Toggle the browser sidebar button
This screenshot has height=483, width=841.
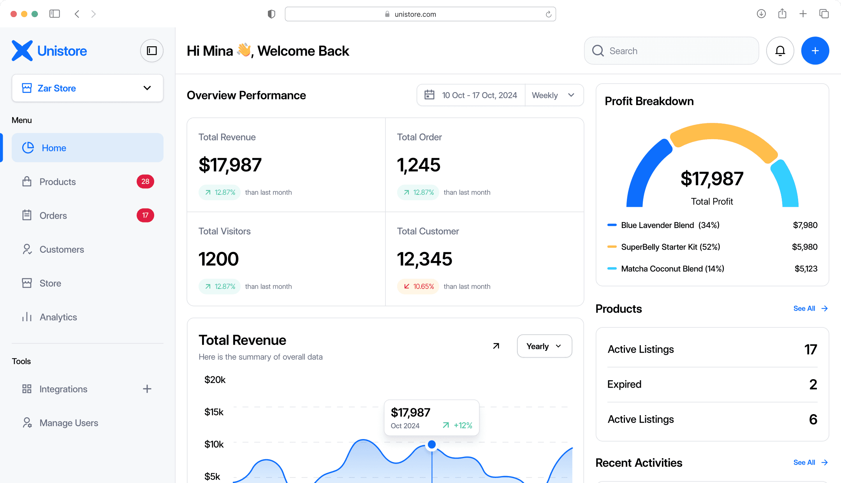(55, 14)
